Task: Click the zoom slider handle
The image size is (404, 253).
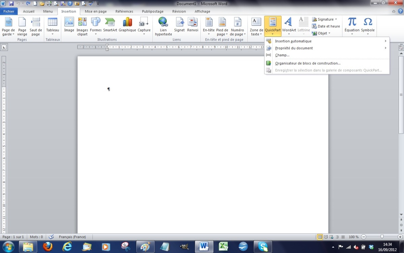Action: [382, 237]
